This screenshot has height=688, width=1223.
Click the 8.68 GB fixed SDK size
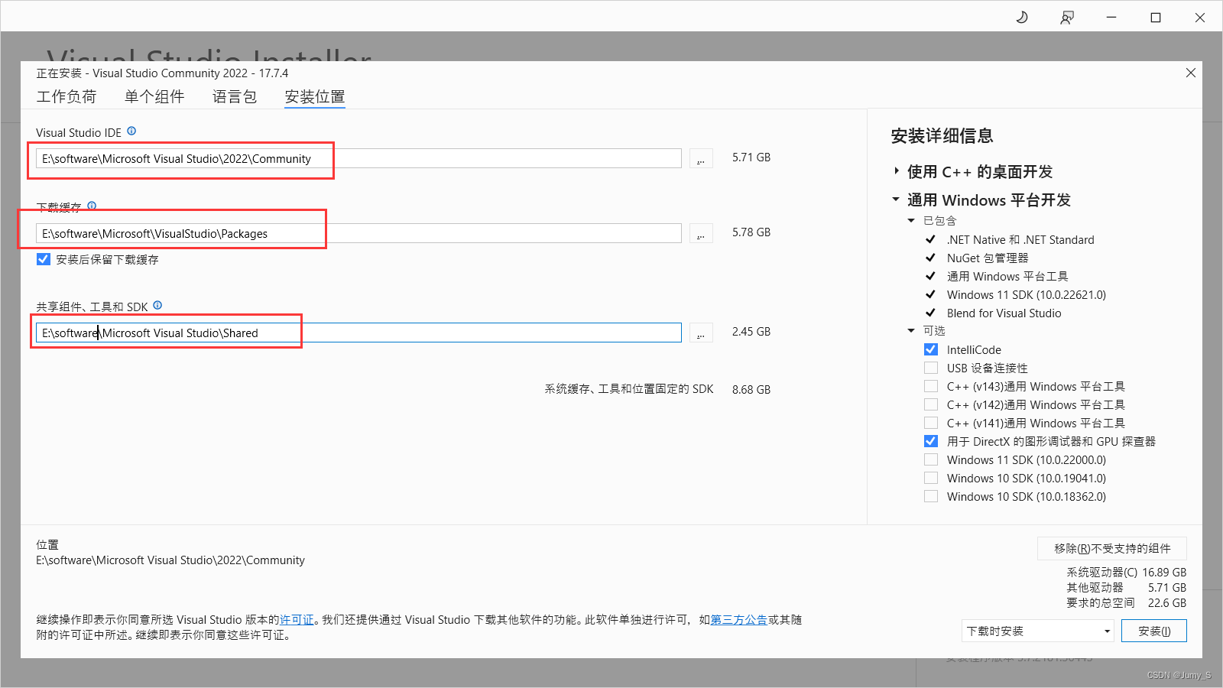click(751, 389)
